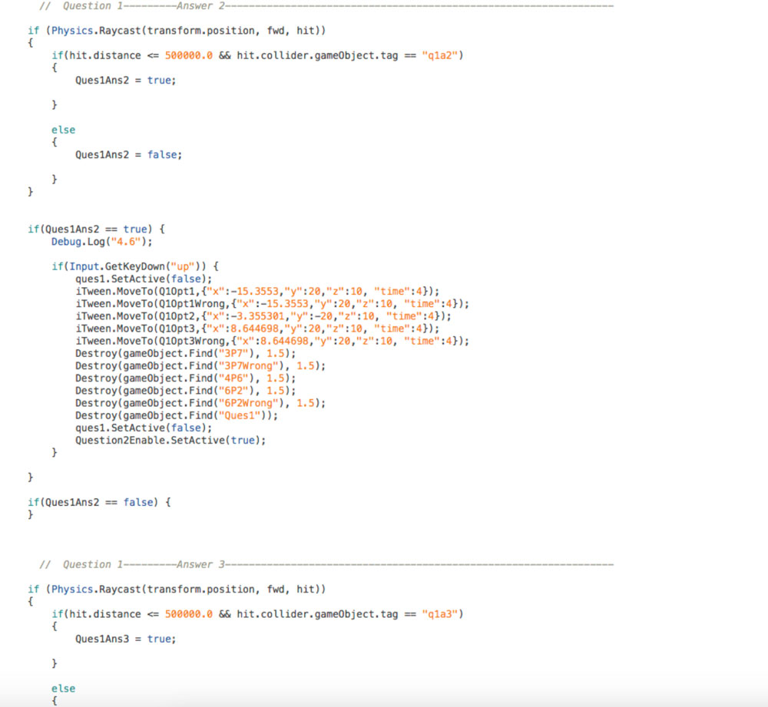768x707 pixels.
Task: Click the iTween.MoveTo(Q1Opt1Wrong line
Action: 272,303
